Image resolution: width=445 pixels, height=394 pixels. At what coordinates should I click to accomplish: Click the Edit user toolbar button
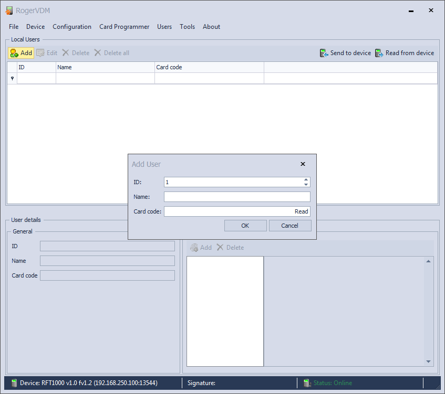coord(47,53)
